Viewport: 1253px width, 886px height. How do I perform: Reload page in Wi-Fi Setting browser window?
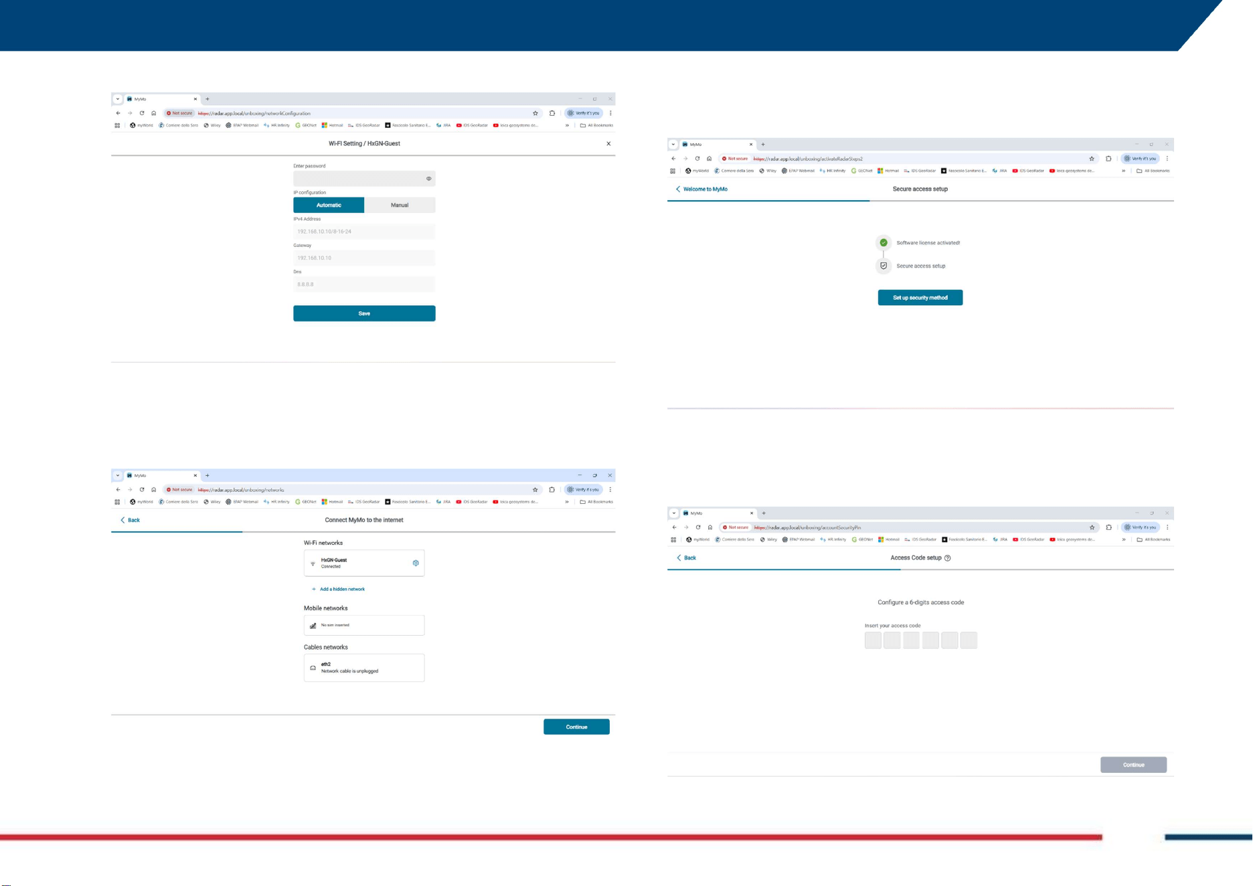[142, 113]
